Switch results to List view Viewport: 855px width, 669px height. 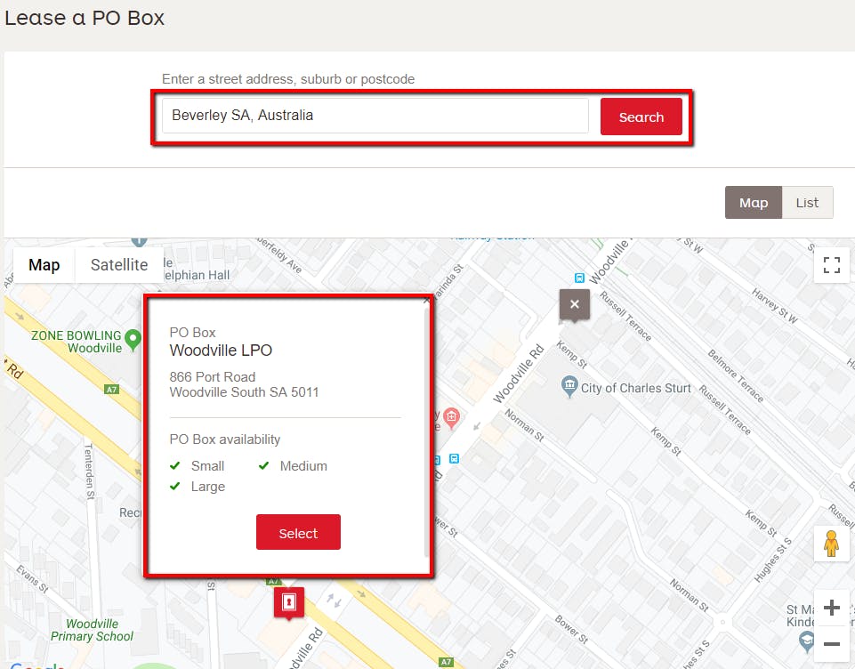pyautogui.click(x=807, y=202)
